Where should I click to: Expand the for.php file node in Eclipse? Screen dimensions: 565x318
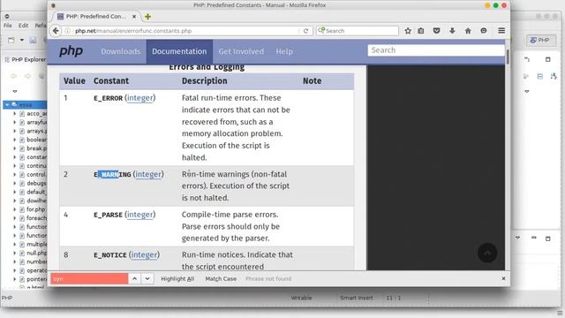14,209
